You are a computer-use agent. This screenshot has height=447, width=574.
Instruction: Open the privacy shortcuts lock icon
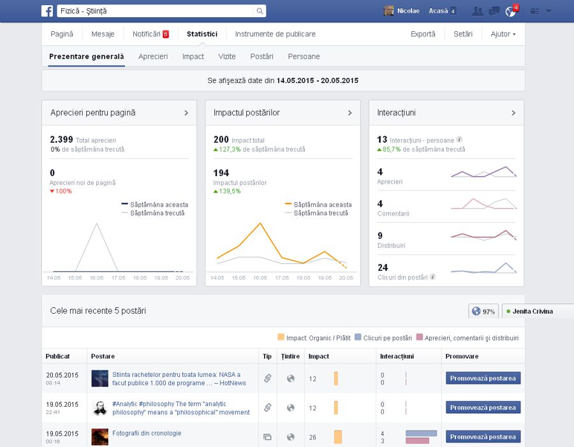(534, 11)
